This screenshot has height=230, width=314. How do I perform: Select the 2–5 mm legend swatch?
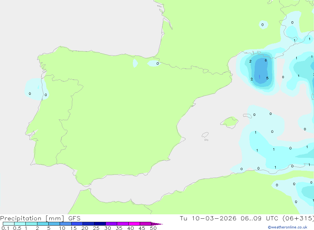click(43, 224)
